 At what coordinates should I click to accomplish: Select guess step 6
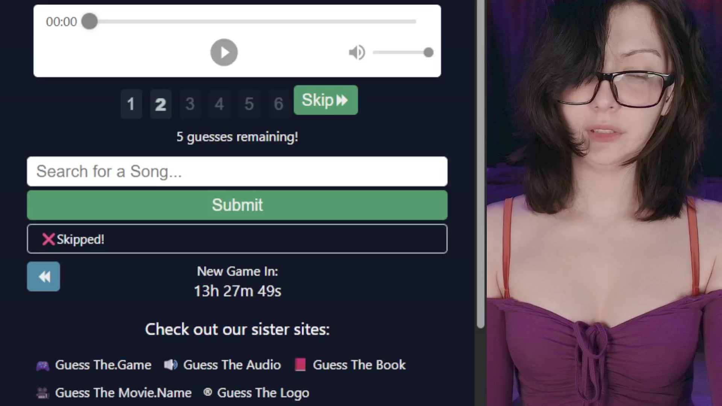click(x=278, y=104)
